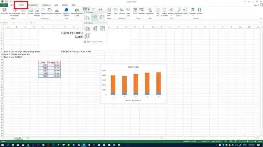Insert a Timeline filter
263x147 pixels.
141,11
